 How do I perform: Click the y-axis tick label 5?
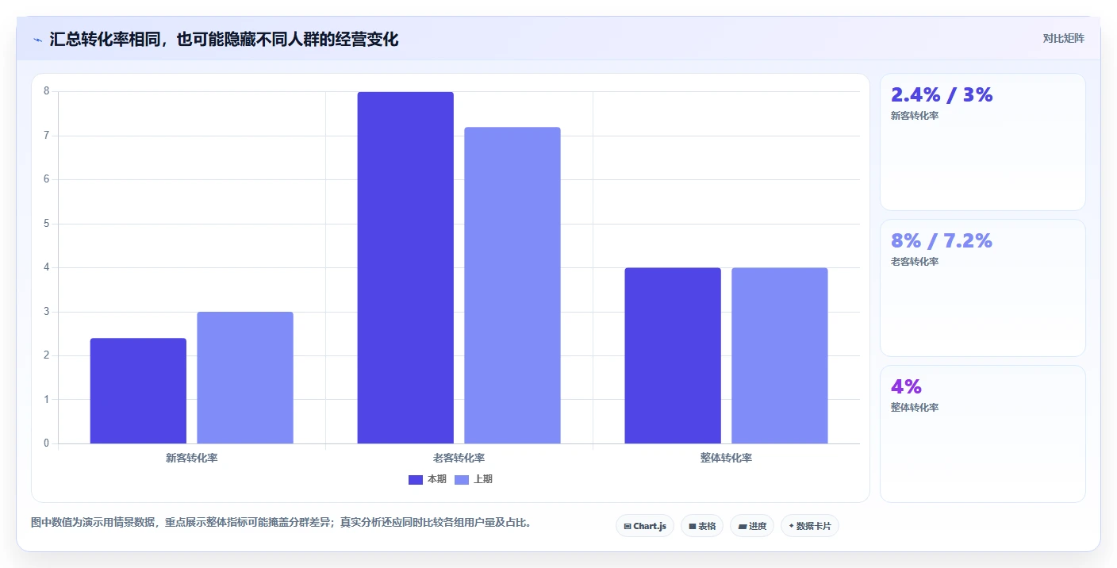tap(47, 224)
